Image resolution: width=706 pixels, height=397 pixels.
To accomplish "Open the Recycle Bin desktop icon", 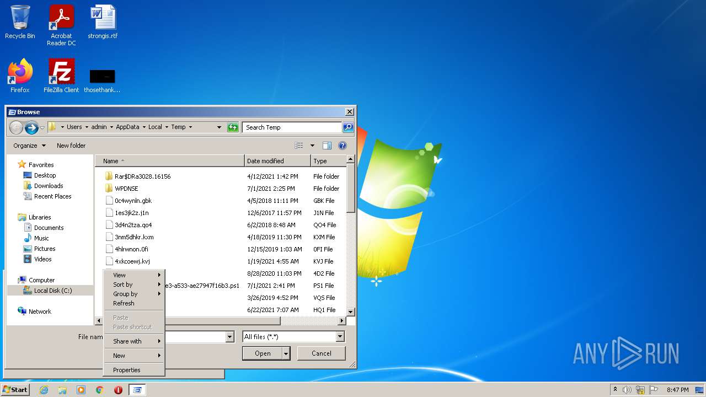I will pyautogui.click(x=20, y=22).
